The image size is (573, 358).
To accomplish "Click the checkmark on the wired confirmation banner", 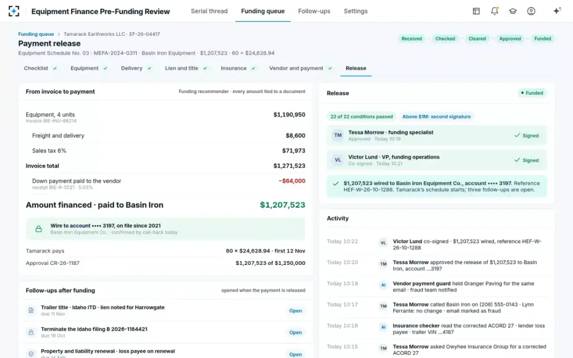I will (336, 183).
